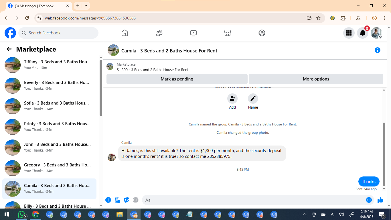The image size is (391, 220).
Task: Show hidden system tray icons
Action: [x=305, y=214]
